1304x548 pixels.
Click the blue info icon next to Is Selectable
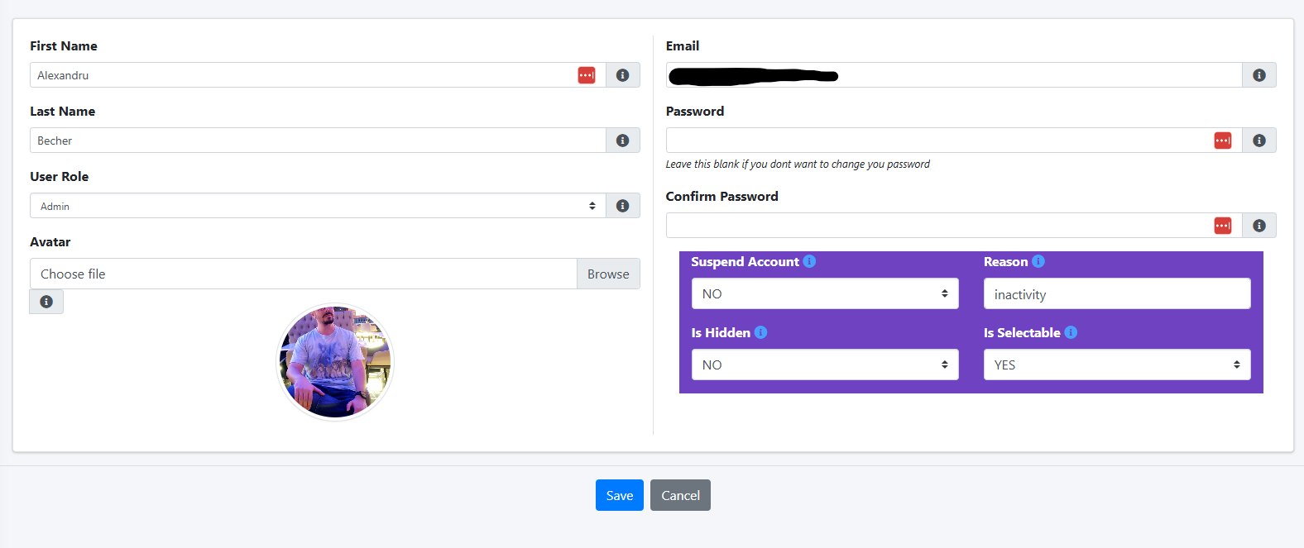[1071, 332]
